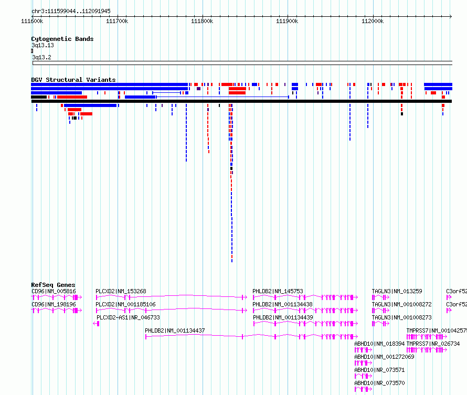Open gene TMPRSS7|NR_026734
The height and width of the screenshot is (395, 467).
point(433,344)
